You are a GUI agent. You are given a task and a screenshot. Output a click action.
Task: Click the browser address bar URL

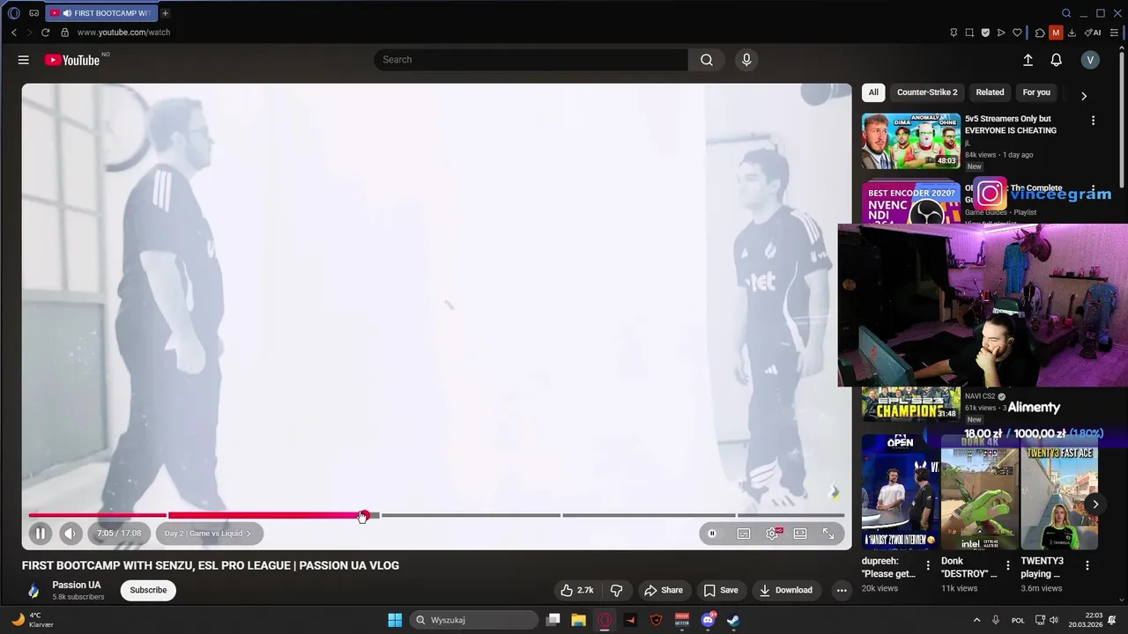pos(123,33)
